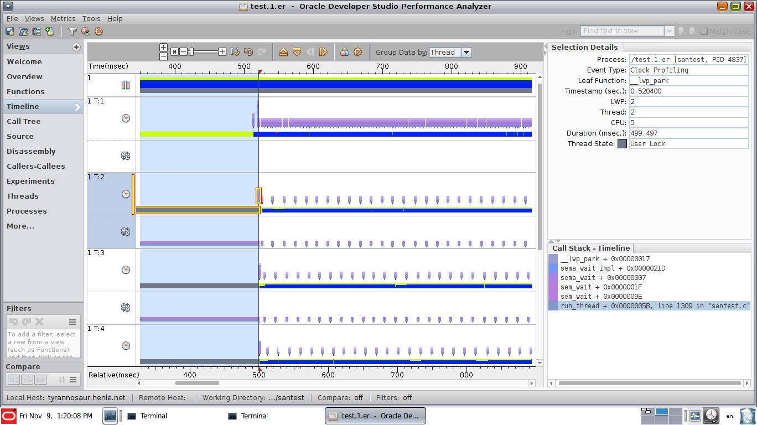Switch to first Terminal in taskbar
This screenshot has width=757, height=425.
point(147,416)
